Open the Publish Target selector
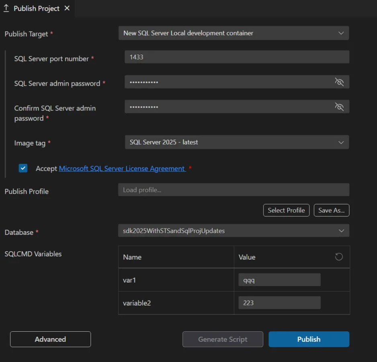Image resolution: width=377 pixels, height=362 pixels. (x=233, y=33)
